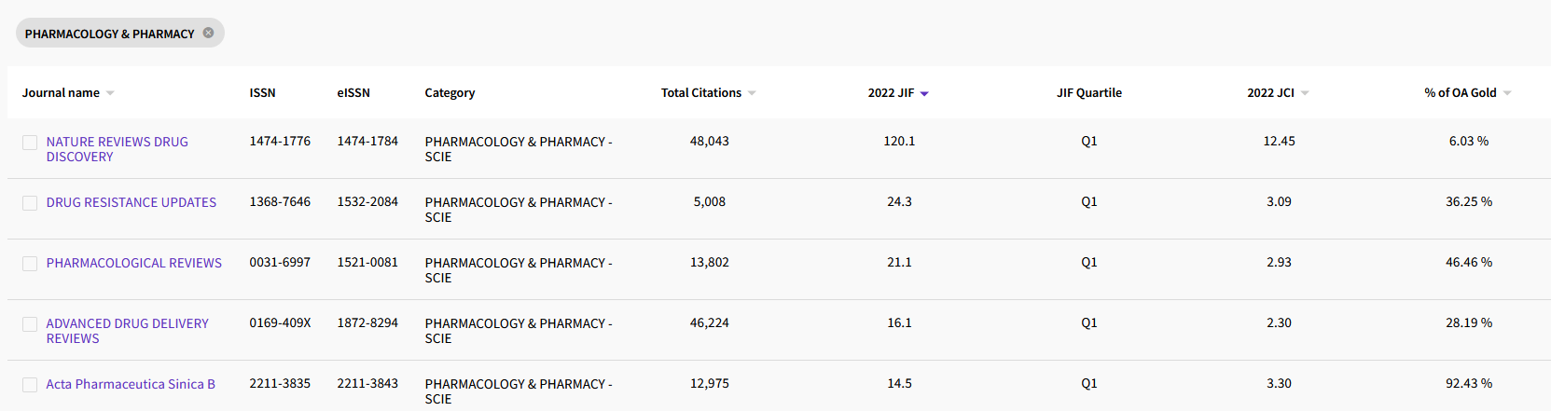Click the 2022 JIF sort arrow

pyautogui.click(x=924, y=93)
